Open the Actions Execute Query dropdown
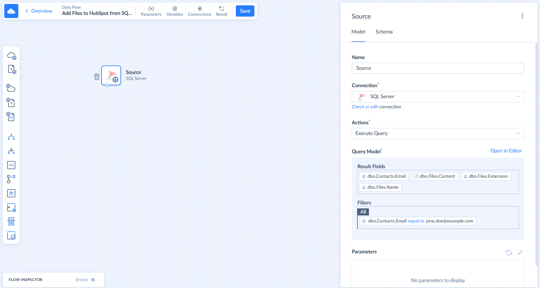The height and width of the screenshot is (288, 540). coord(438,134)
